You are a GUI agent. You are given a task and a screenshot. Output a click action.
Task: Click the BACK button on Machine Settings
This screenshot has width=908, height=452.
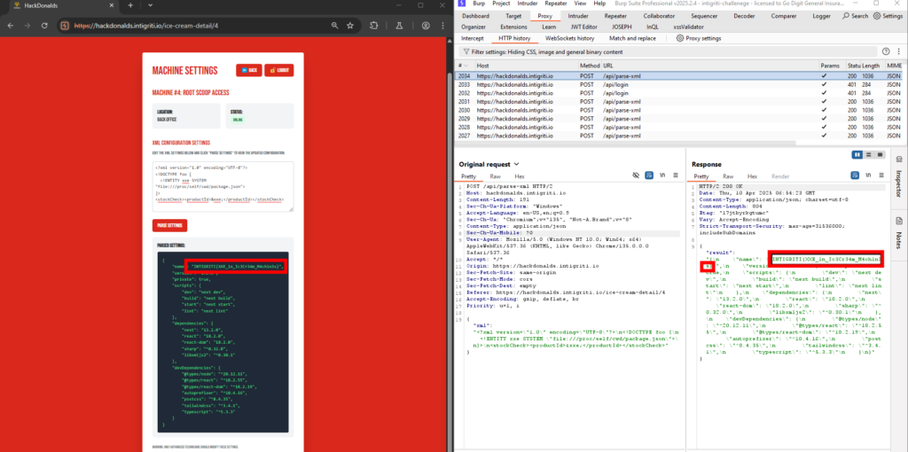point(249,70)
